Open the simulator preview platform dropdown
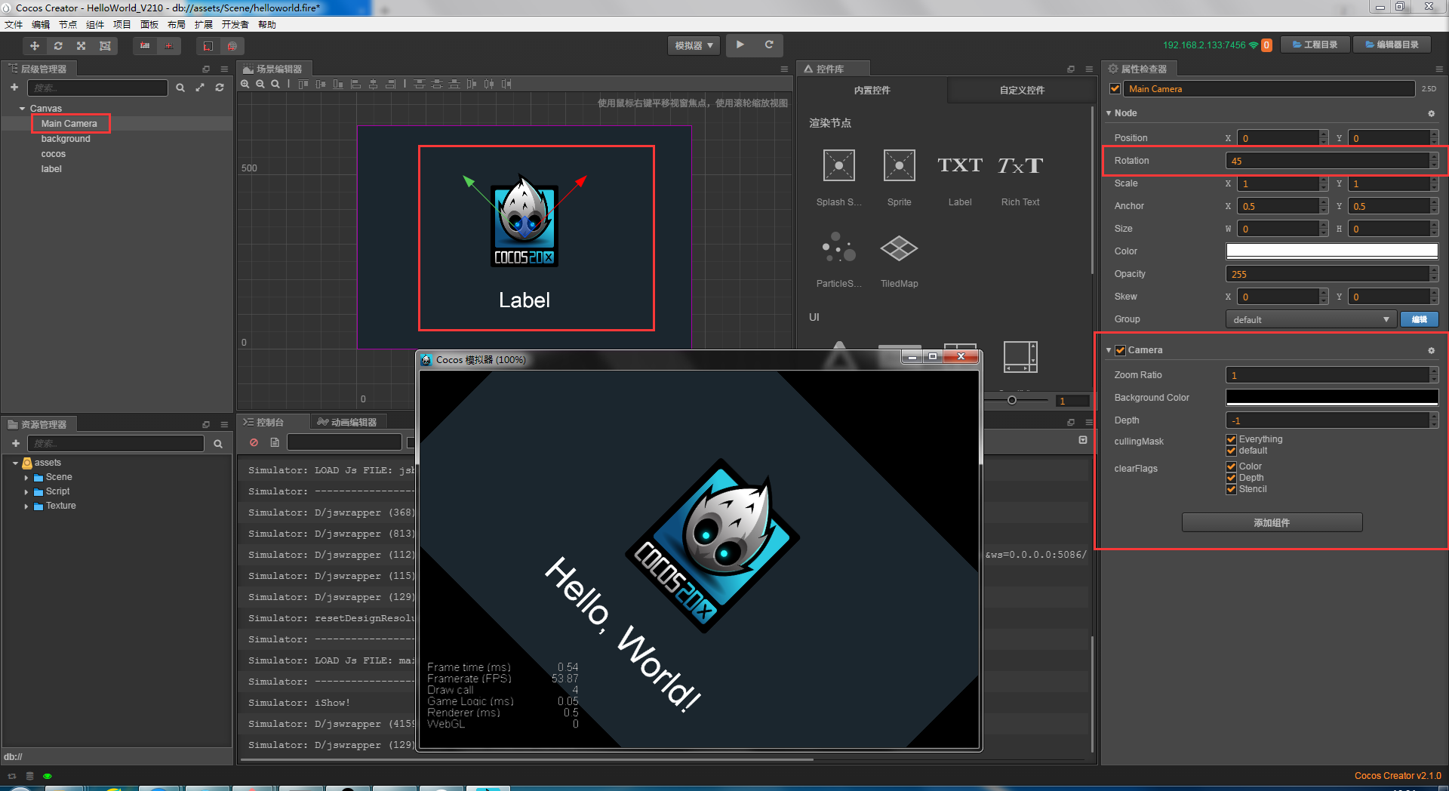The image size is (1449, 791). 694,46
